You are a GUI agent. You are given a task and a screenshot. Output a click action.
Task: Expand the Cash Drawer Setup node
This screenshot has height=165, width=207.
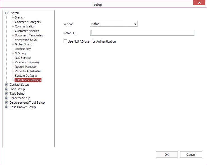(6, 107)
